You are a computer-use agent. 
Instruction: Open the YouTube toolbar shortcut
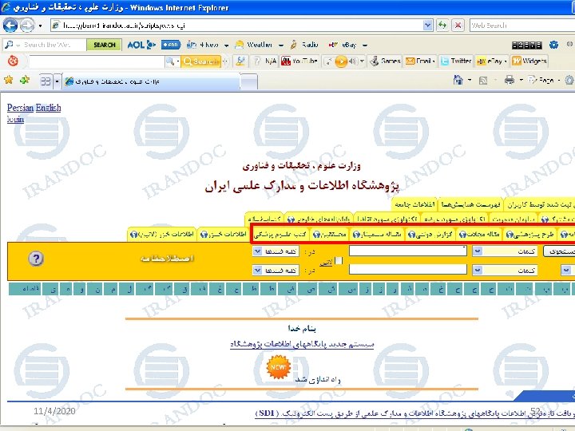[299, 61]
